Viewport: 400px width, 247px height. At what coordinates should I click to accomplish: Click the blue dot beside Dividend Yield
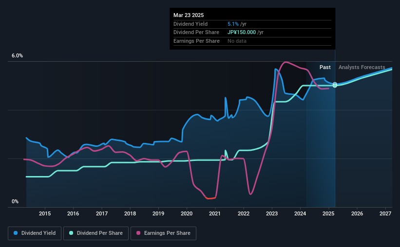coord(16,233)
